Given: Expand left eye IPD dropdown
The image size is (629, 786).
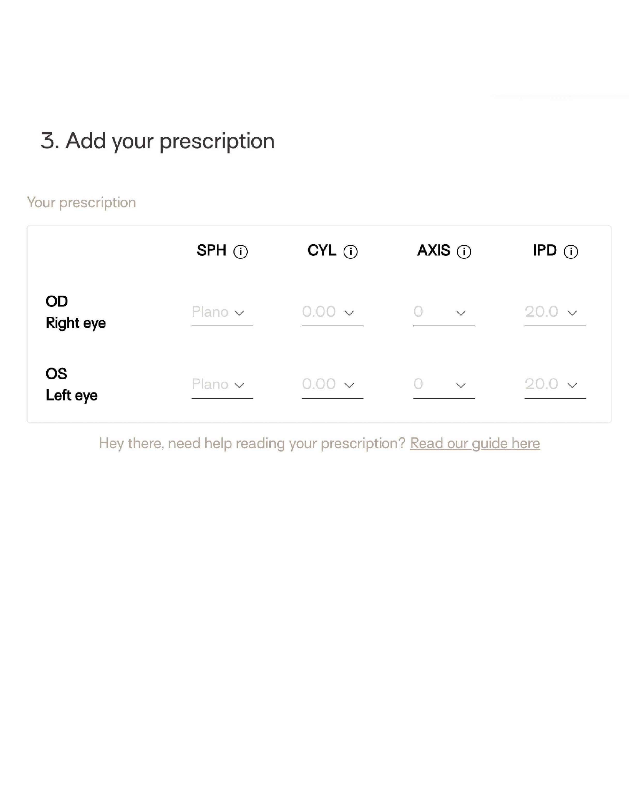Looking at the screenshot, I should point(555,385).
